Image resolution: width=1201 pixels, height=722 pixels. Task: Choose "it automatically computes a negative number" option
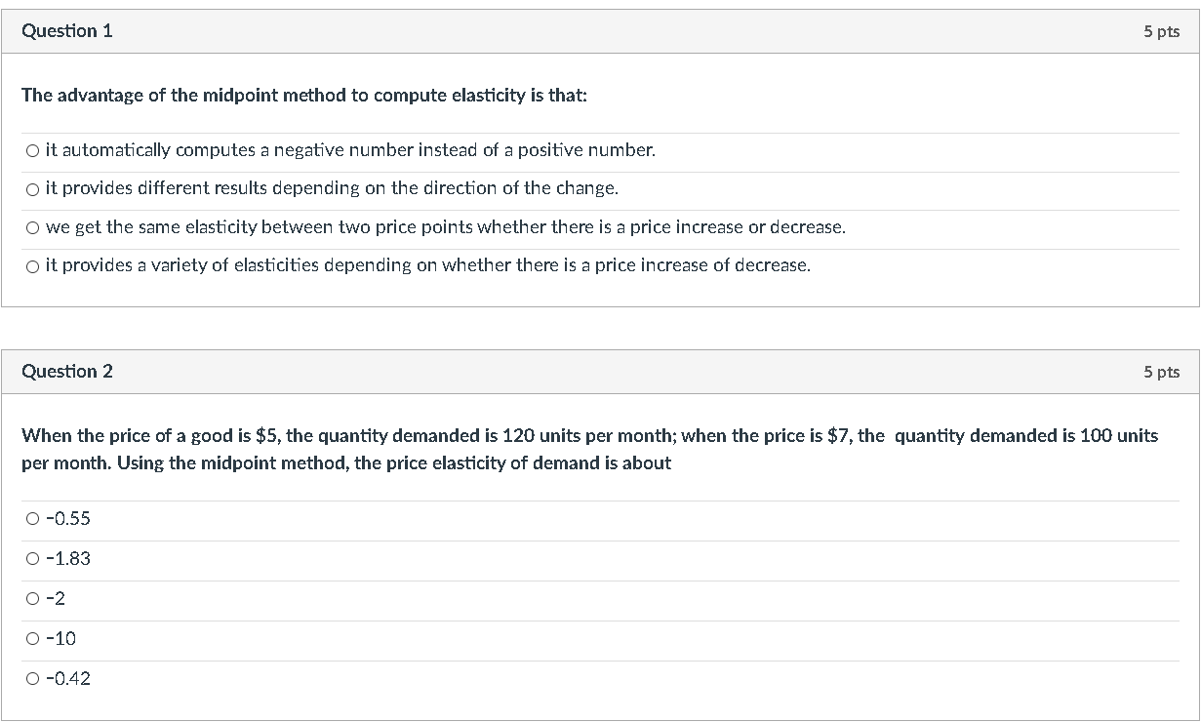pyautogui.click(x=31, y=149)
